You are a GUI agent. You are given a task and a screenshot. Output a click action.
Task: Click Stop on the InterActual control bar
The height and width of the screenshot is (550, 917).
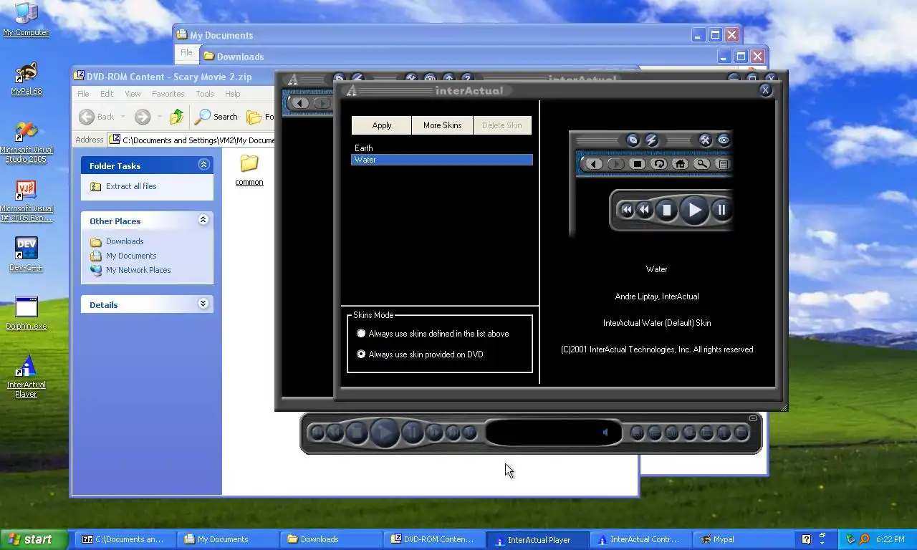(357, 433)
